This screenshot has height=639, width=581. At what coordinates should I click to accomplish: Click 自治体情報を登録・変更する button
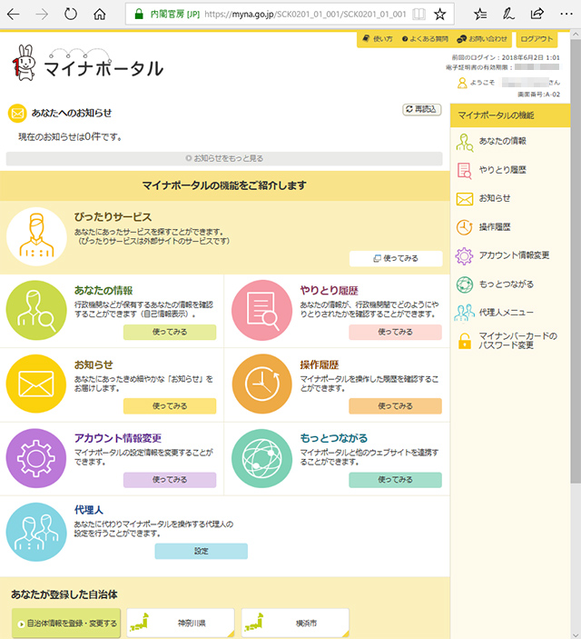[66, 624]
